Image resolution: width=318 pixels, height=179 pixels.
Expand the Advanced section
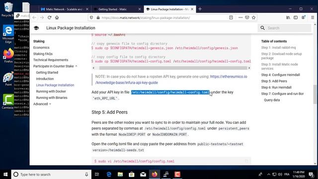(42, 104)
